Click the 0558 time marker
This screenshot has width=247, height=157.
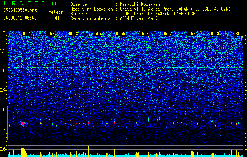click(x=191, y=34)
